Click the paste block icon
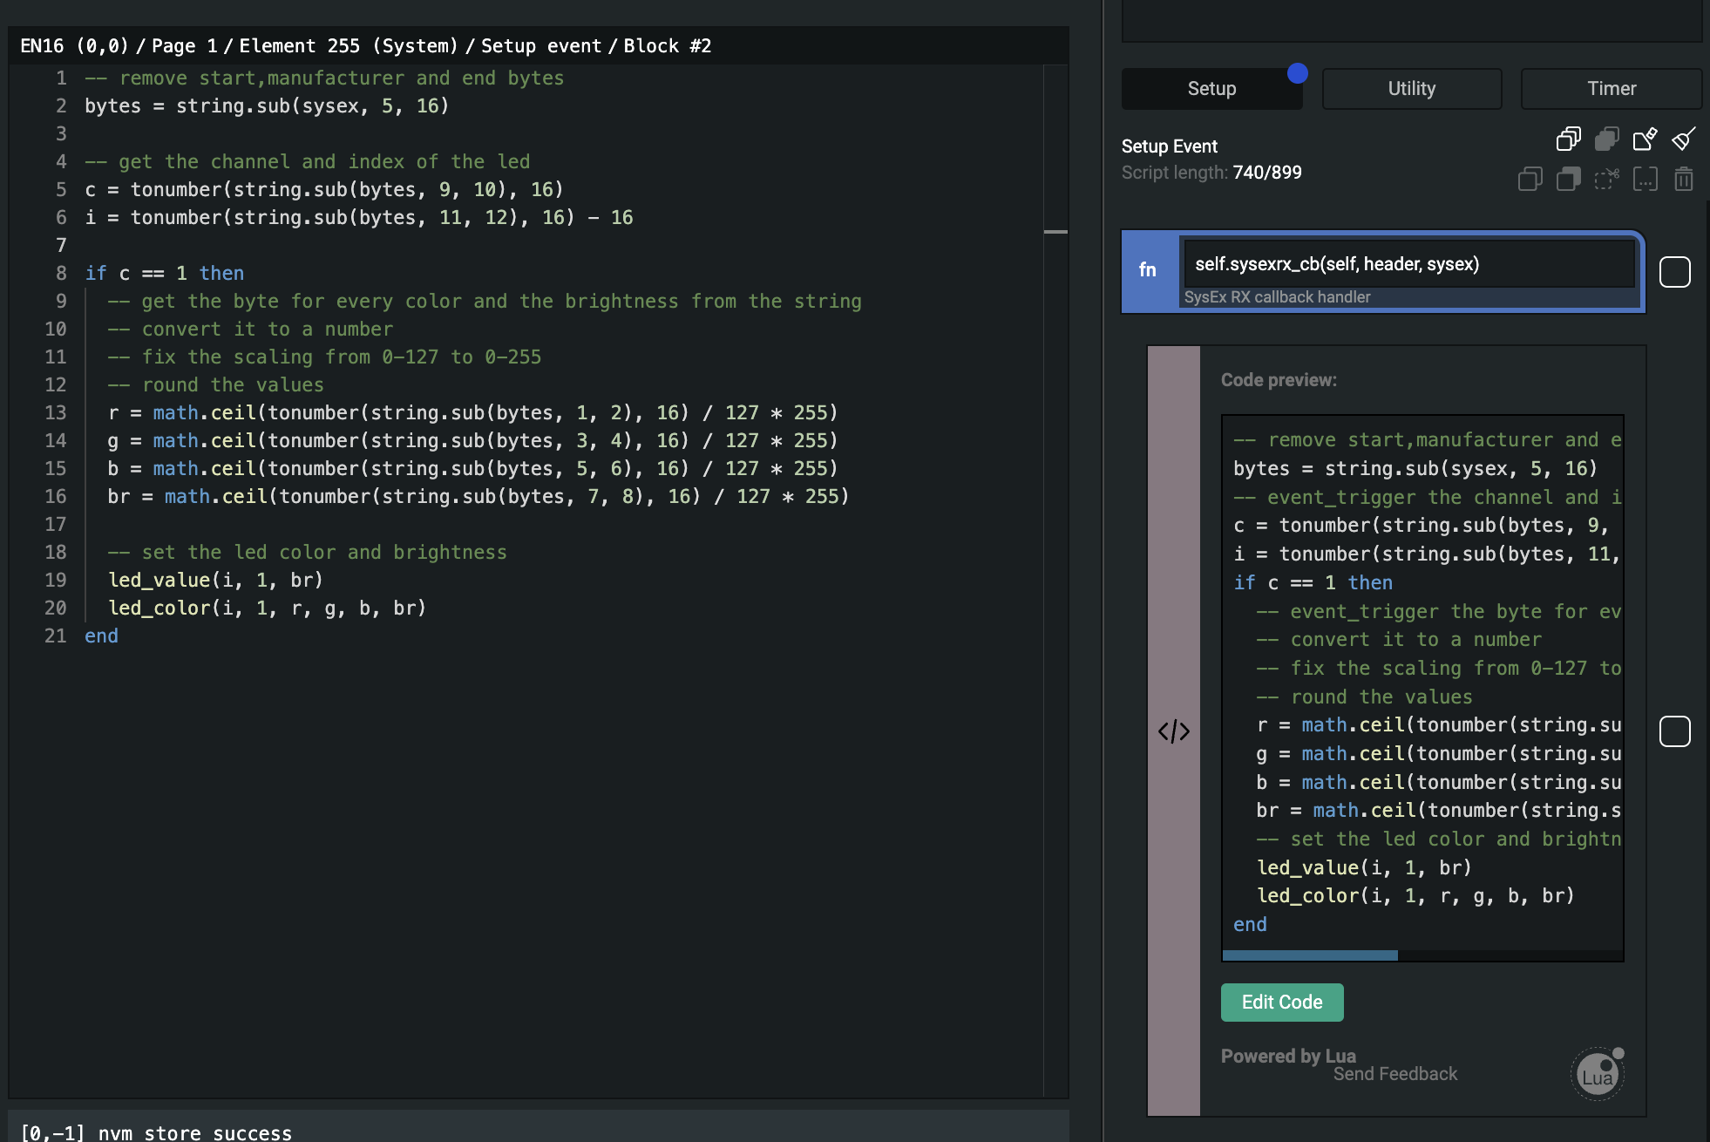The width and height of the screenshot is (1710, 1142). click(x=1568, y=180)
